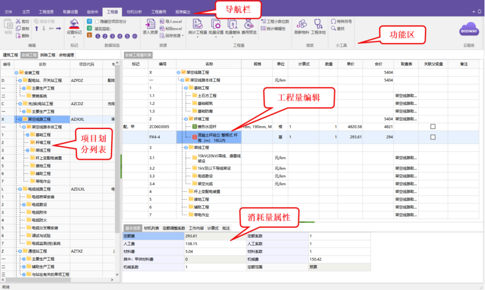Open the 文件 menu tab
The width and height of the screenshot is (485, 290).
8,11
